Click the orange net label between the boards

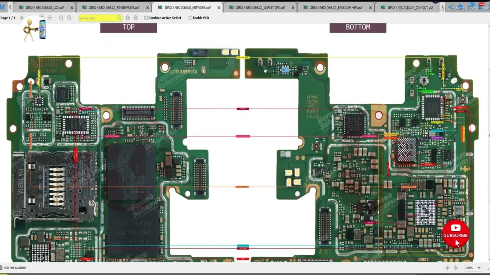(x=243, y=187)
